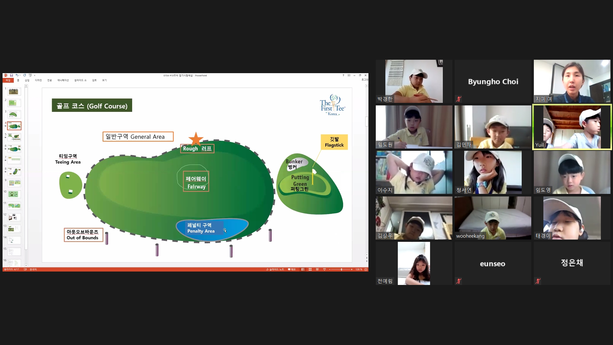Start slideshow from status bar icon
The width and height of the screenshot is (613, 345).
[324, 269]
